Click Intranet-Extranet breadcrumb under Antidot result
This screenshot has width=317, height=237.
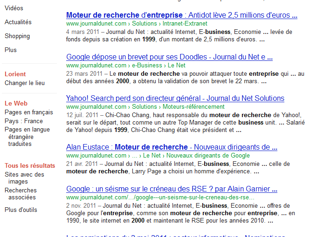185,24
